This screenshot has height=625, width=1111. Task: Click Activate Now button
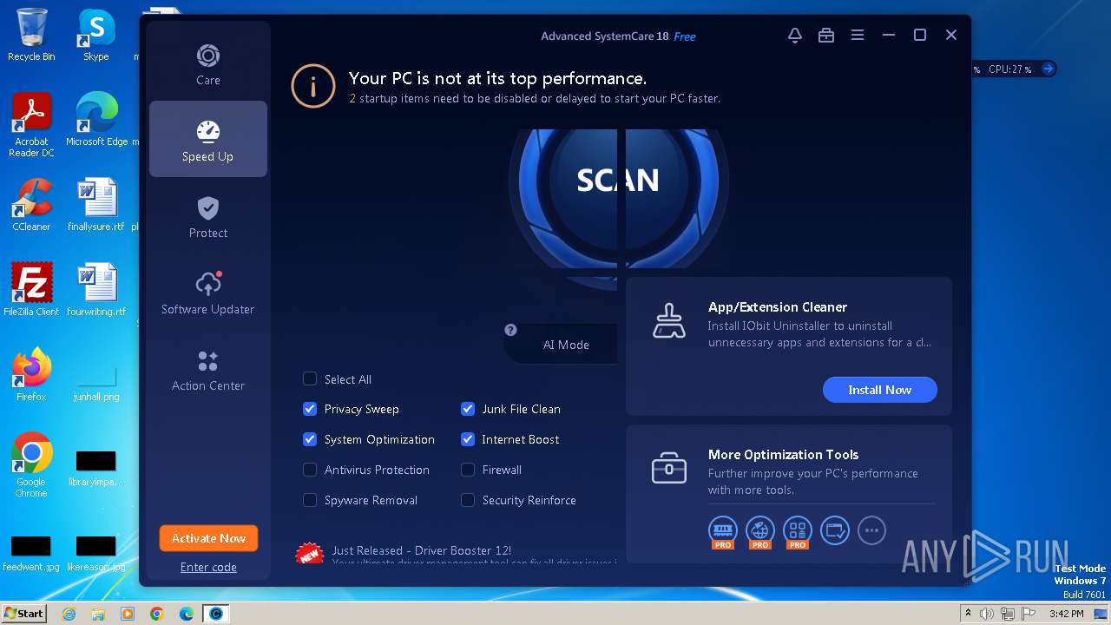[208, 538]
